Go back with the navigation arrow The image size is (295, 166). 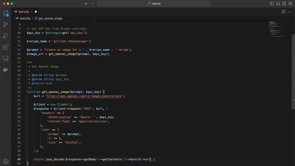pyautogui.click(x=86, y=3)
